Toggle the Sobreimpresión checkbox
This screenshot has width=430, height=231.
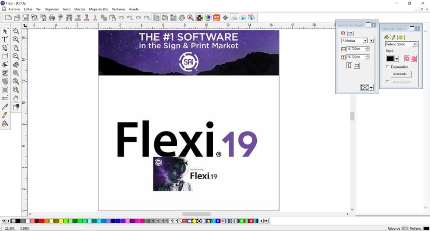point(387,82)
